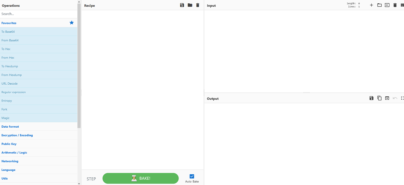Maximise the output pane
Viewport: 404px width, 185px height.
click(402, 98)
